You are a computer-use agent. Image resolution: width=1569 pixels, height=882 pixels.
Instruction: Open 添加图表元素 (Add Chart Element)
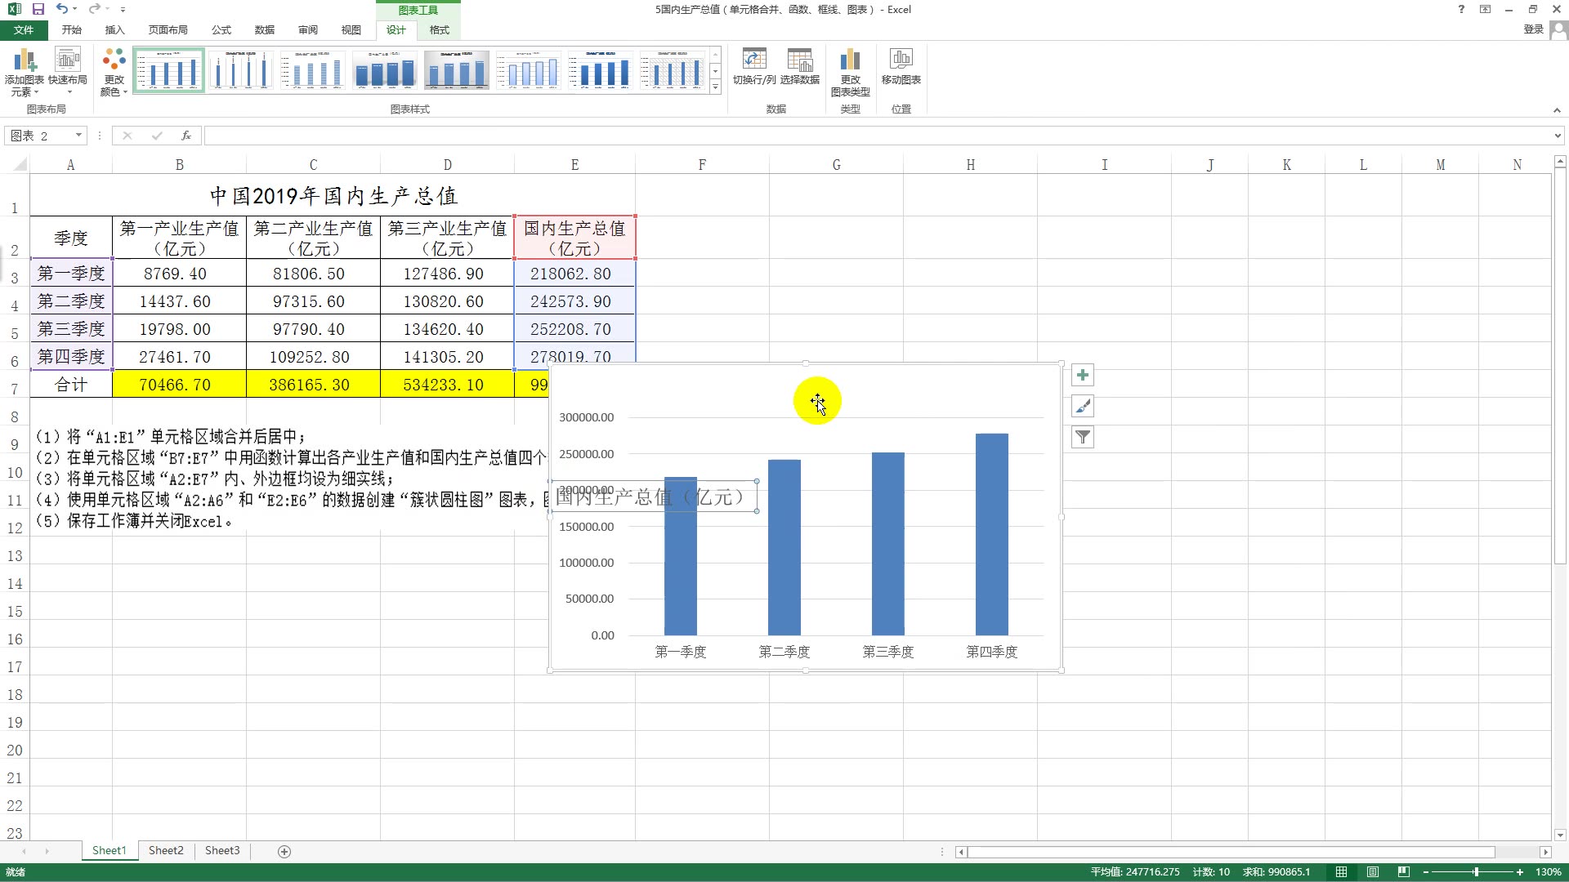[25, 72]
